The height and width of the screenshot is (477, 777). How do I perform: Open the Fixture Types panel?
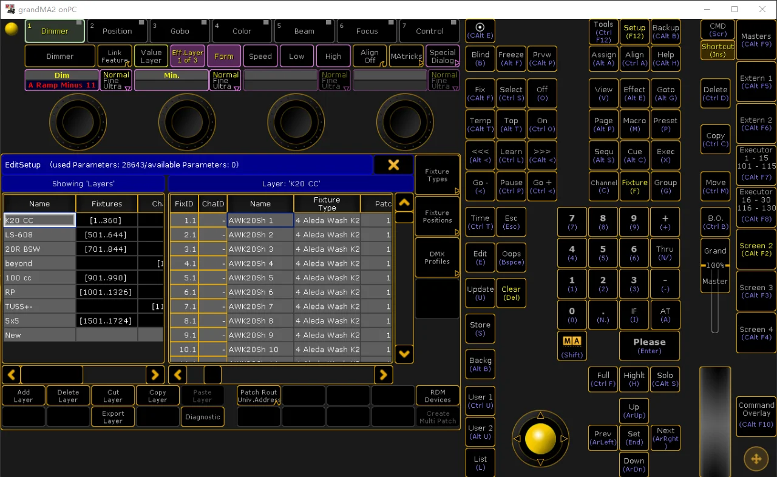(x=437, y=175)
